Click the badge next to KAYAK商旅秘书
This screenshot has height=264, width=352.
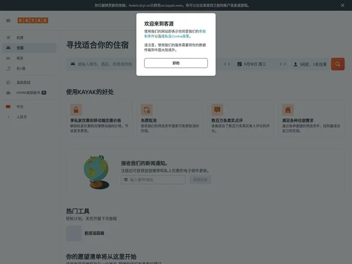[x=44, y=92]
